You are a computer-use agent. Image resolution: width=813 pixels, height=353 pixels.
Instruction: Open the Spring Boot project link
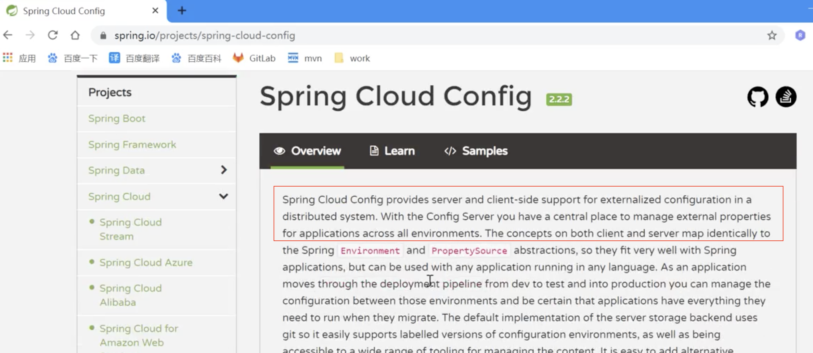point(117,118)
